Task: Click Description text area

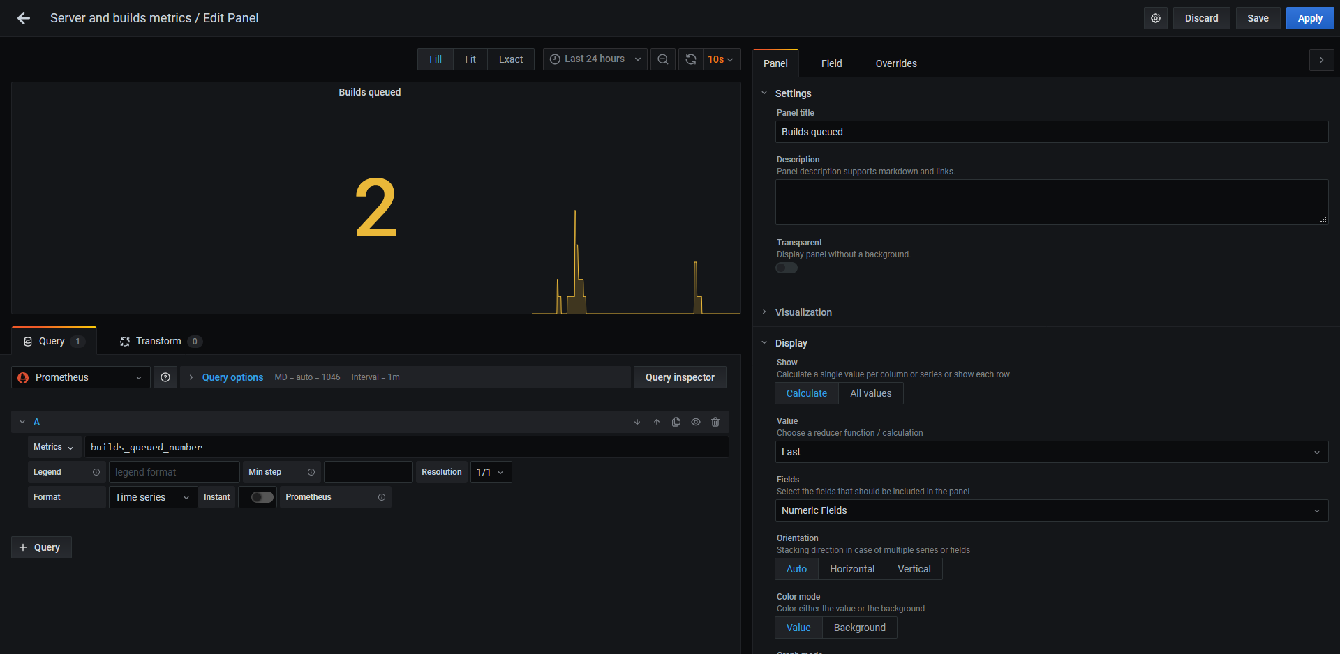Action: coord(1052,202)
